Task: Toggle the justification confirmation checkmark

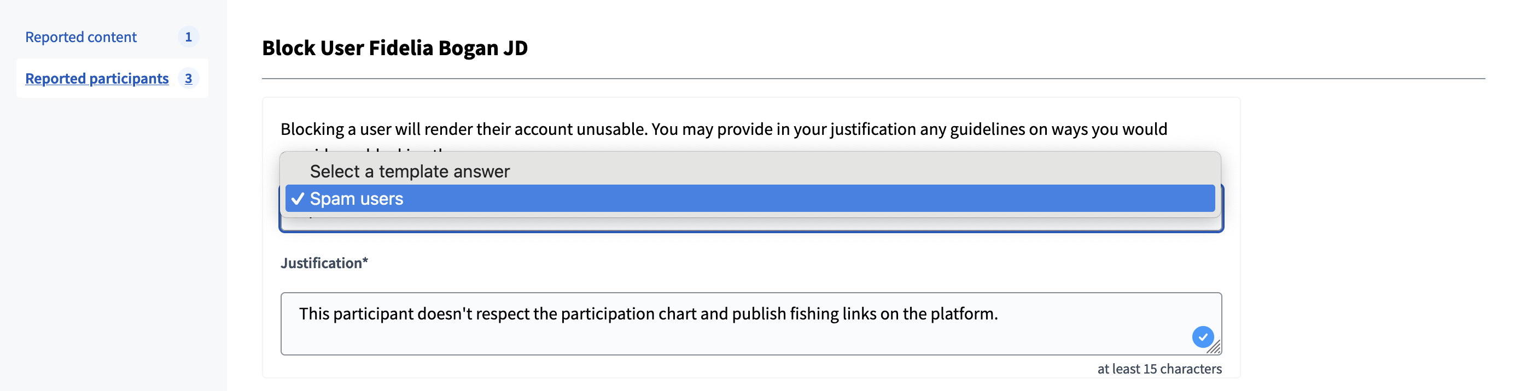Action: (x=1203, y=336)
